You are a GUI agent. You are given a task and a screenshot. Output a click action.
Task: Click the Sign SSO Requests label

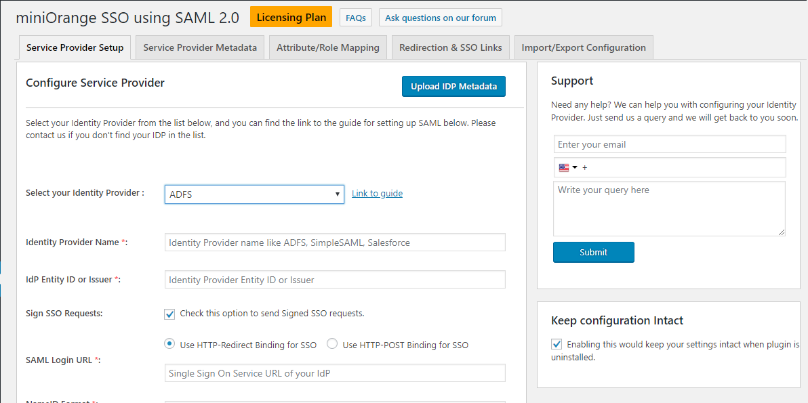click(x=64, y=314)
